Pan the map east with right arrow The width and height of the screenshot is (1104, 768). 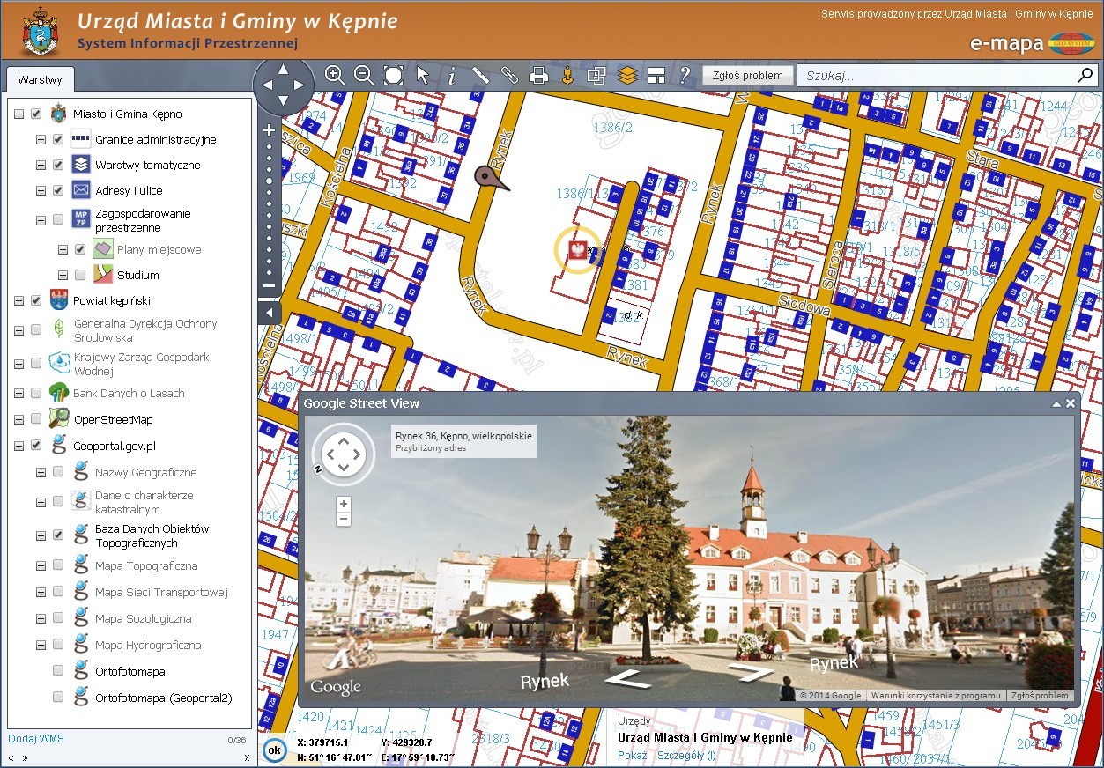[x=300, y=86]
